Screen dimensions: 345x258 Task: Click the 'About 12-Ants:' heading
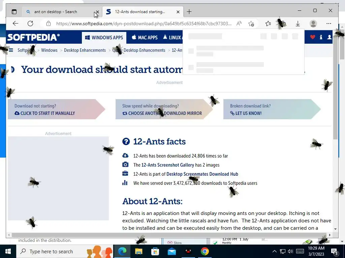pos(152,201)
